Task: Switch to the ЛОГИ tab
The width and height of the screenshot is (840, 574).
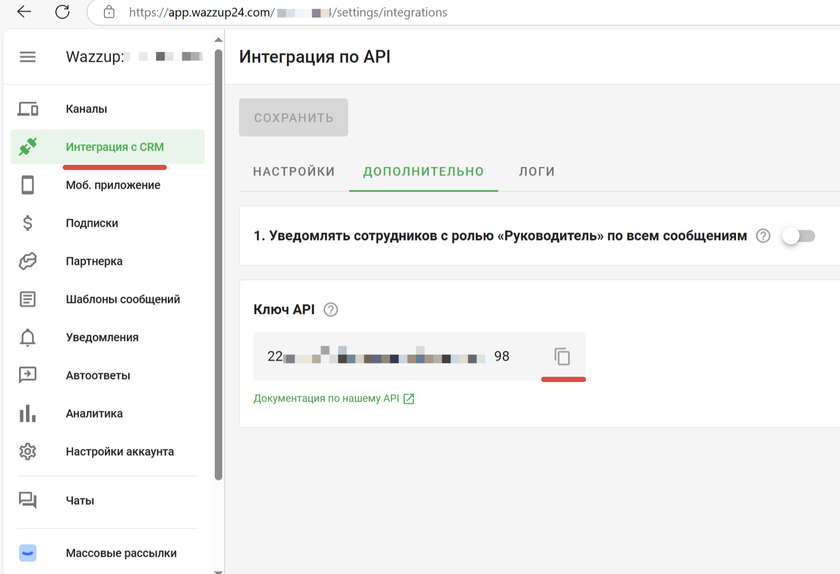Action: click(x=537, y=171)
